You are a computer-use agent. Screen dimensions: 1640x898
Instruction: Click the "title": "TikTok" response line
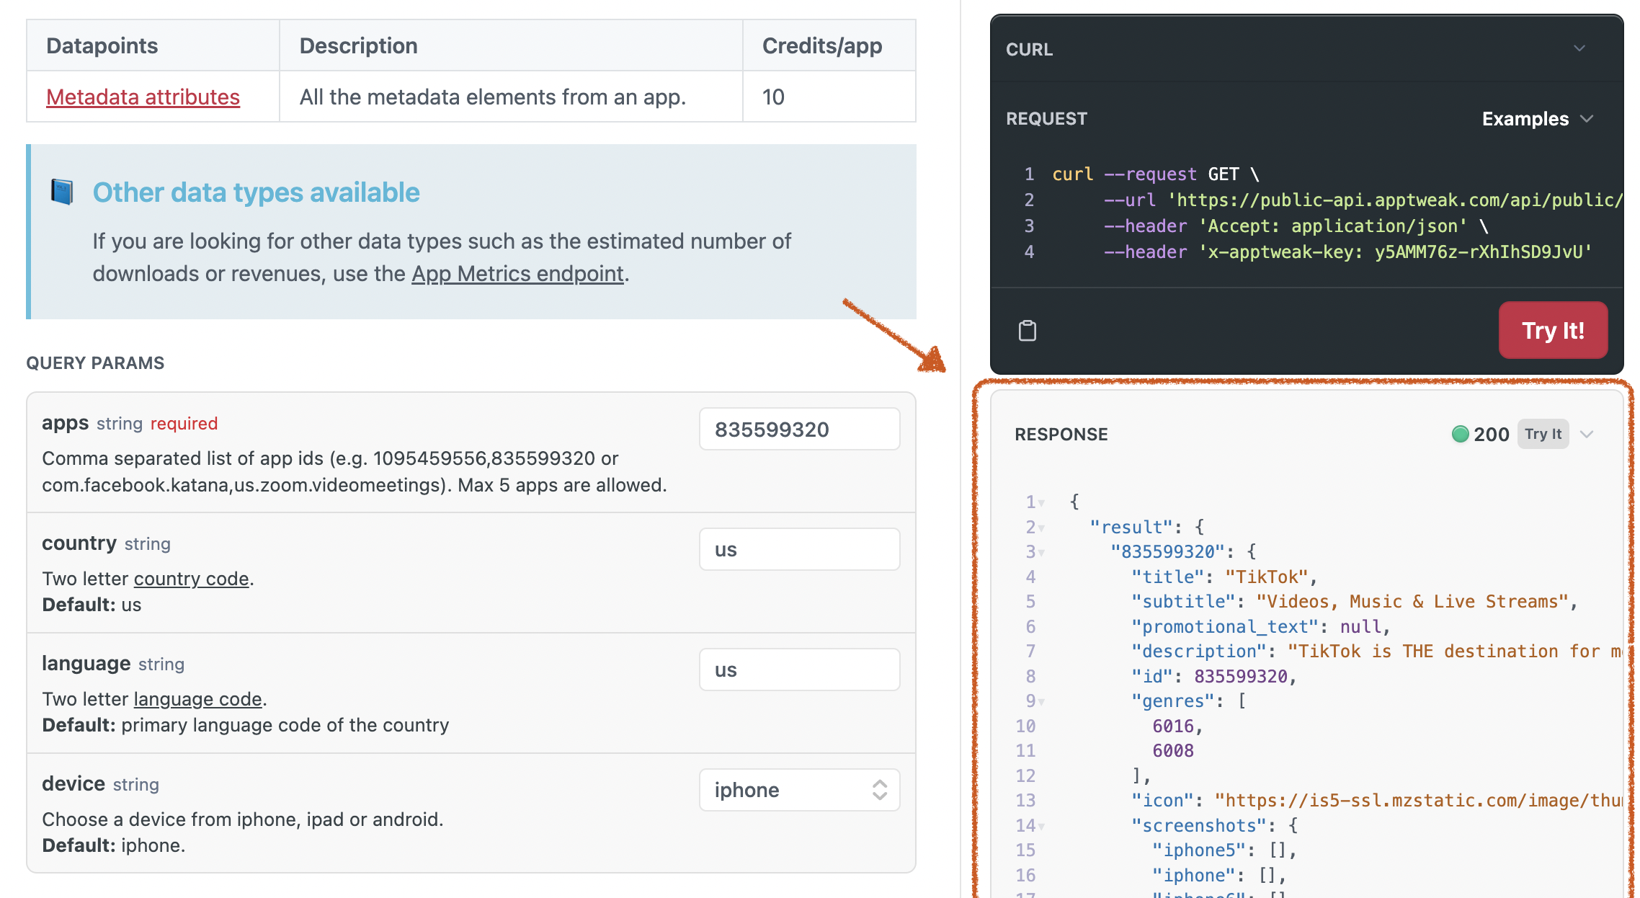(1224, 577)
